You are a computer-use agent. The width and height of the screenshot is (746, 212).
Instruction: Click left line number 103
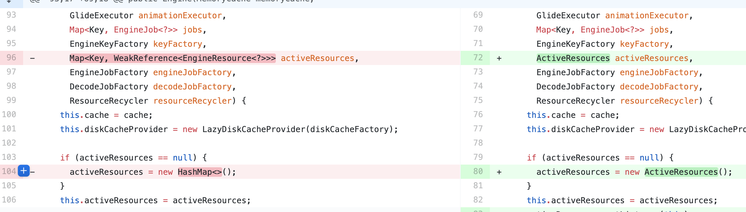[x=9, y=157]
